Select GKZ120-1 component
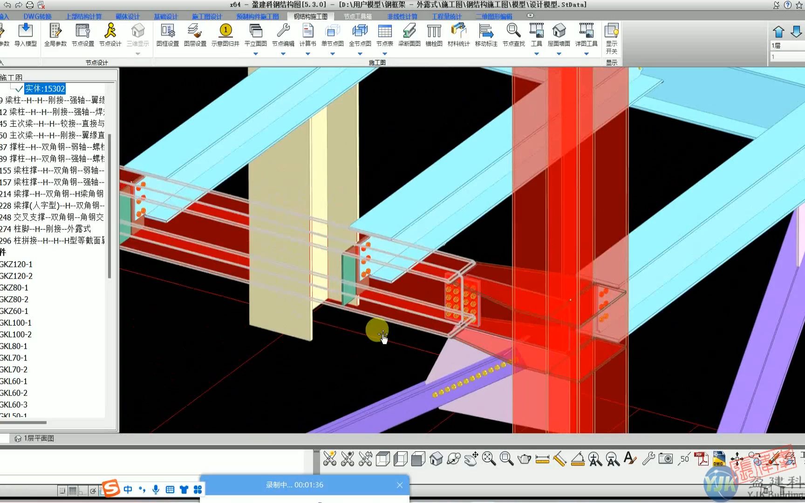The image size is (805, 503). (16, 264)
